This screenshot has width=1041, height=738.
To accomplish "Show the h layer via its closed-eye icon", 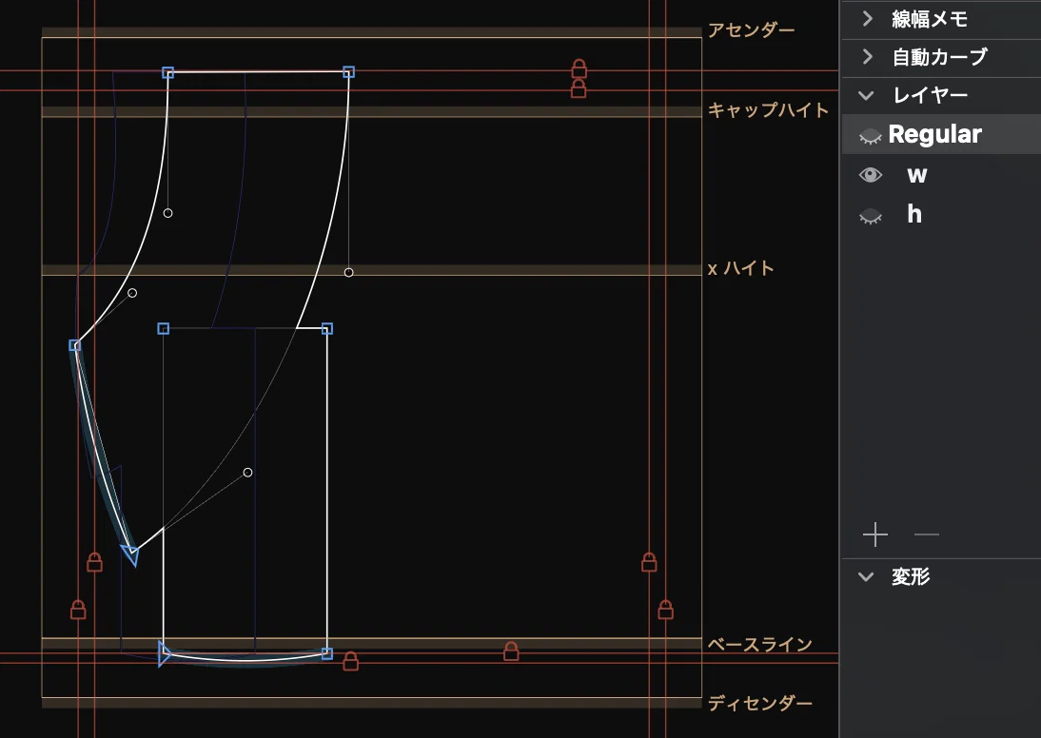I will [871, 216].
